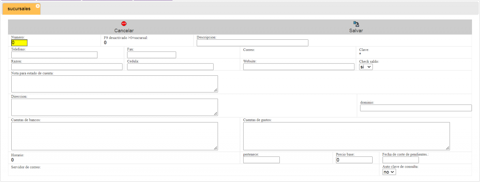Focus the yellow Numero input field
This screenshot has width=480, height=182.
[x=19, y=43]
